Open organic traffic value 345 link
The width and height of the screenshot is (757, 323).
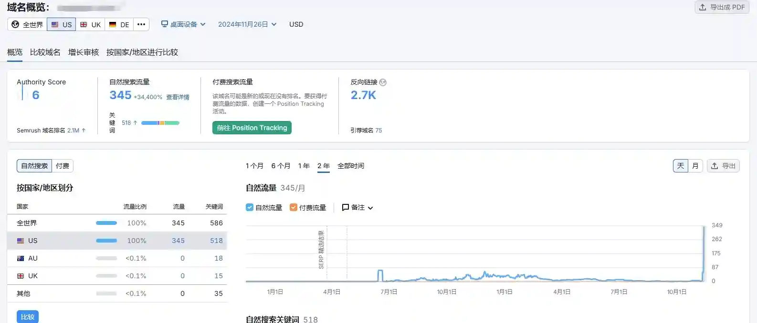pos(120,95)
